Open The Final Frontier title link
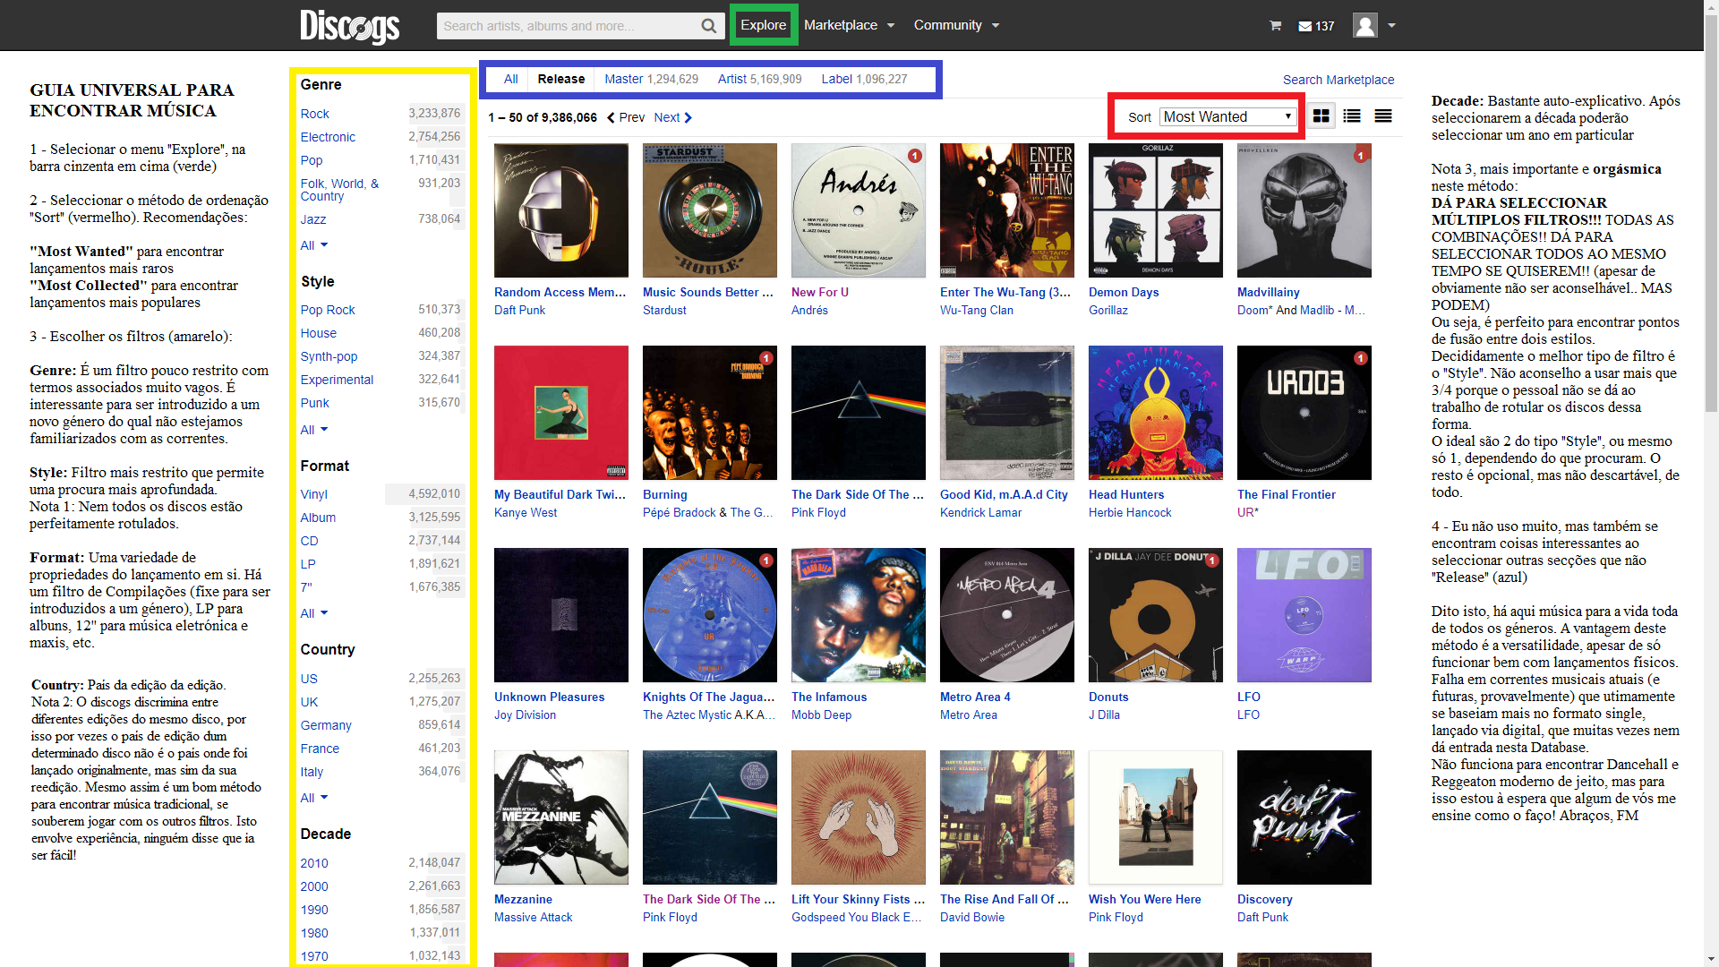1719x967 pixels. point(1287,495)
